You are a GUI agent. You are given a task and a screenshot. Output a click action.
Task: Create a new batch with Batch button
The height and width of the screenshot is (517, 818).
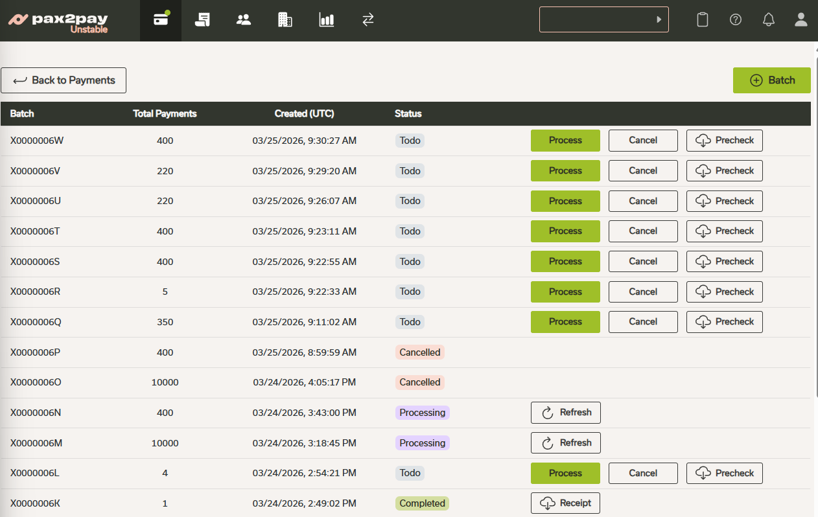771,80
